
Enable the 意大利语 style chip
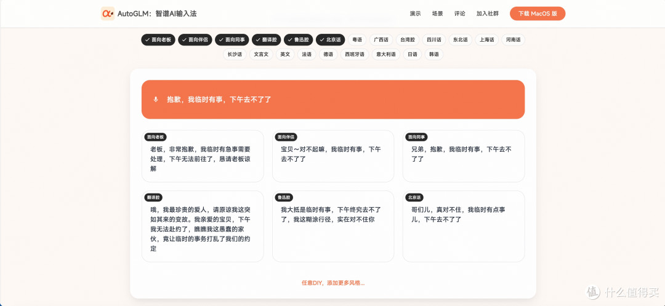click(386, 54)
